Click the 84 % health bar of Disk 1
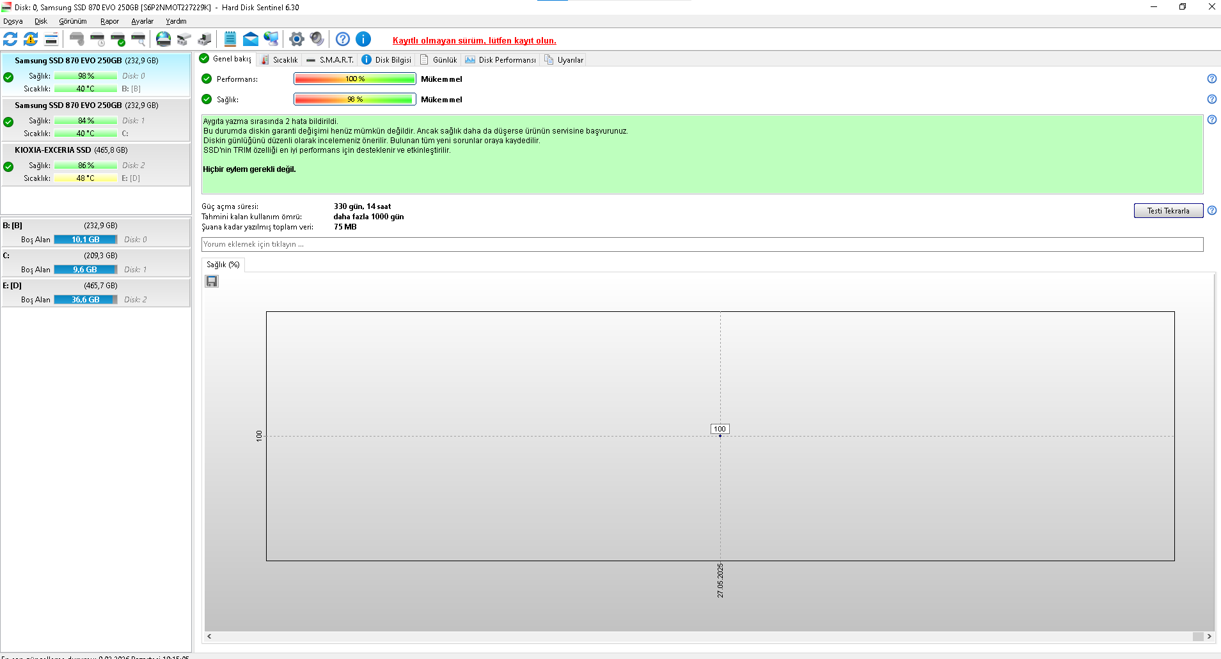 (86, 121)
